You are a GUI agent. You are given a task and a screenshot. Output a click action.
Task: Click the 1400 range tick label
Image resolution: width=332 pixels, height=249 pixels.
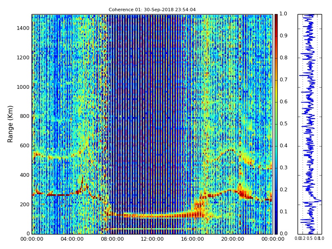tap(23, 28)
